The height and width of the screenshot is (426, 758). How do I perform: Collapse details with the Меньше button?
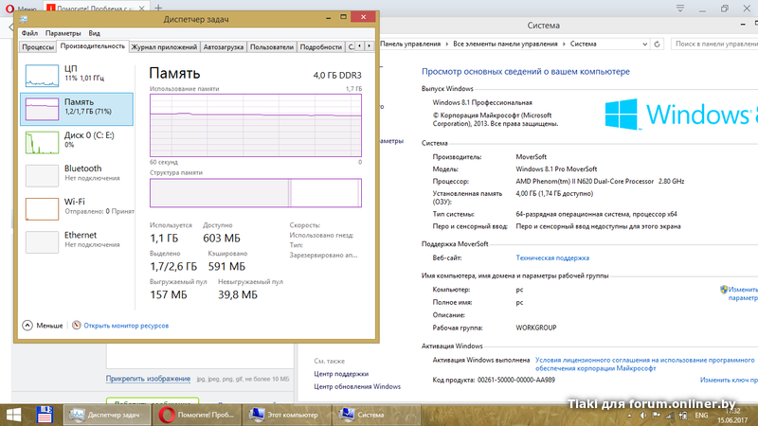[x=43, y=326]
